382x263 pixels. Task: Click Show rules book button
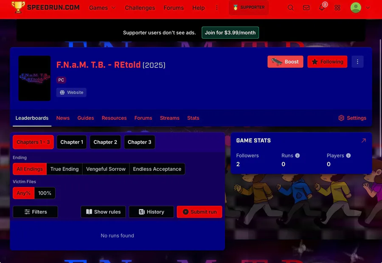[x=103, y=212]
